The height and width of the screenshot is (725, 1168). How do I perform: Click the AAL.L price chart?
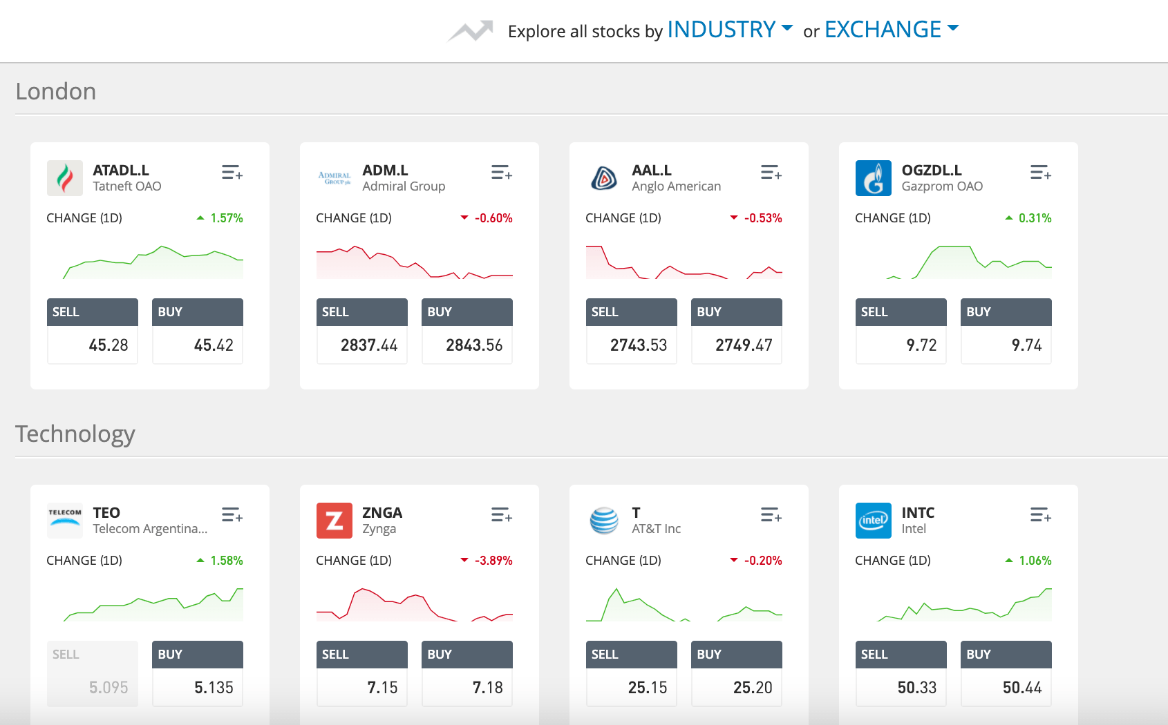(684, 262)
